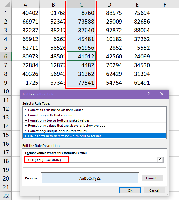Click cell containing 37262

pyautogui.click(x=137, y=39)
